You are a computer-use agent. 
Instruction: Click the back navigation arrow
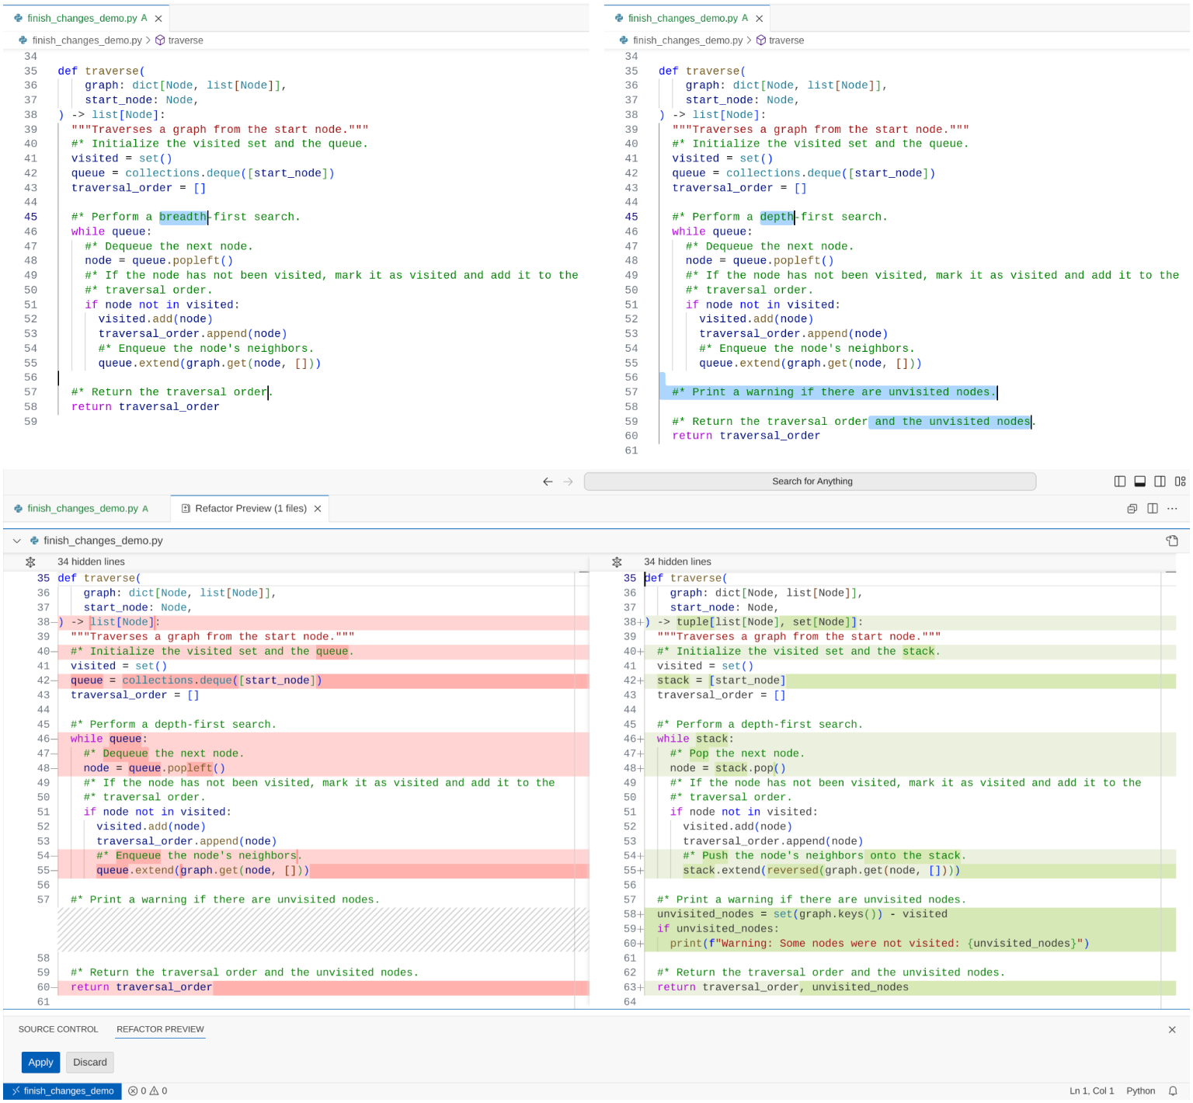click(x=548, y=482)
